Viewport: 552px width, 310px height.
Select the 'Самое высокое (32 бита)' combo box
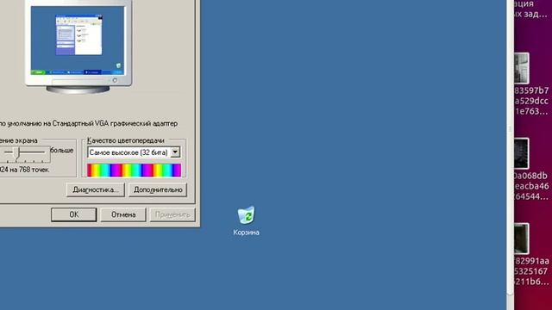(134, 152)
